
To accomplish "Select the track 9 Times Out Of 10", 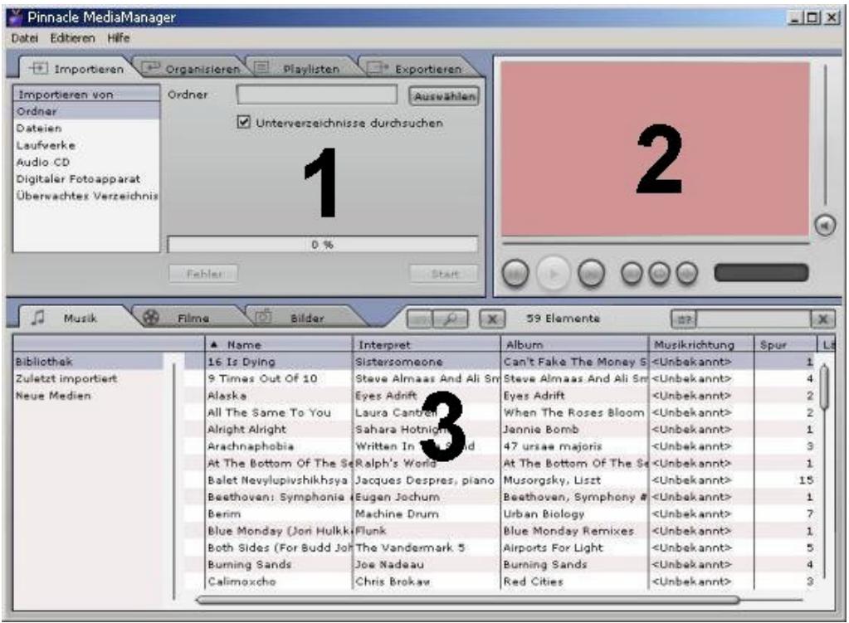I will click(262, 378).
